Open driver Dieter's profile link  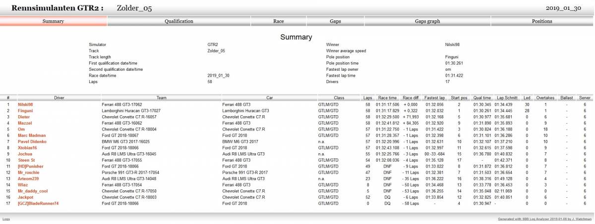(24, 117)
